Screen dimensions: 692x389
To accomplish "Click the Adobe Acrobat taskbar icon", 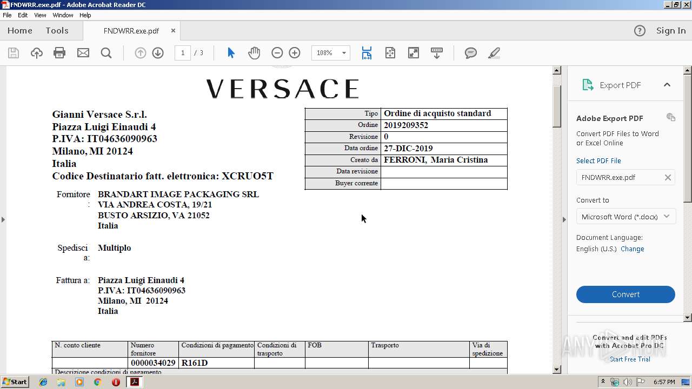I will pyautogui.click(x=135, y=382).
